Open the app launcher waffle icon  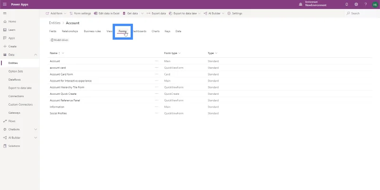(5, 4)
